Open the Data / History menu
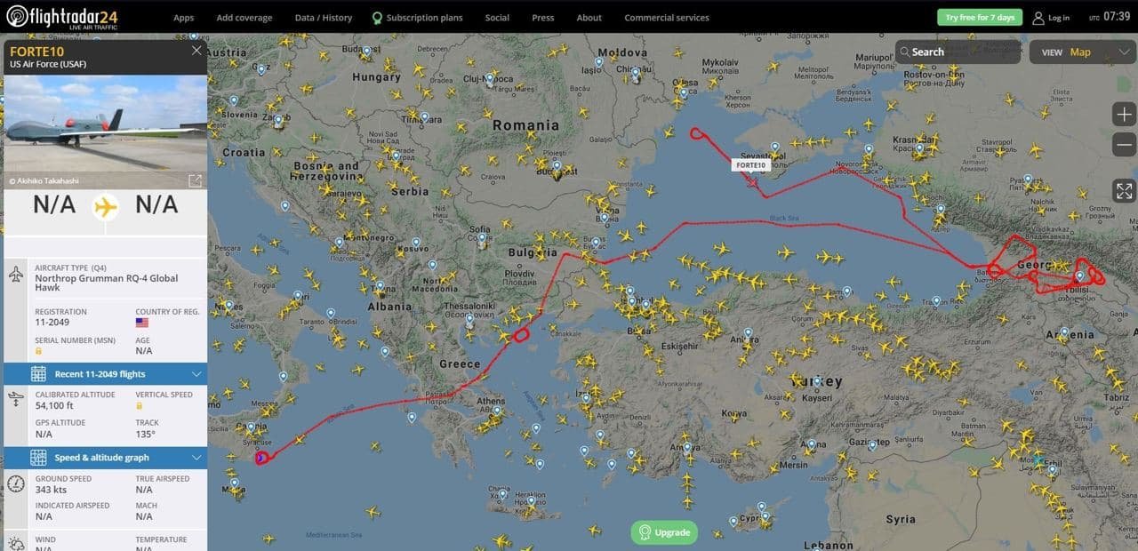The height and width of the screenshot is (551, 1138). point(324,18)
